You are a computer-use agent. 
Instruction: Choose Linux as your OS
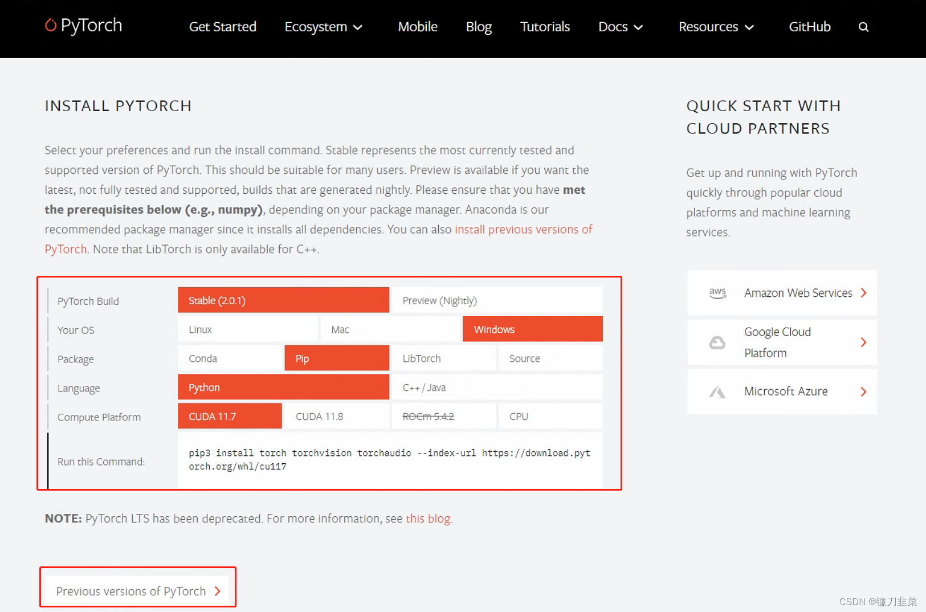tap(247, 329)
